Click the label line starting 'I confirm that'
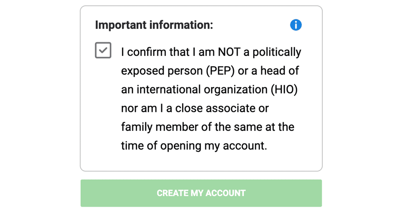Viewport: 404px width, 222px height. (211, 52)
